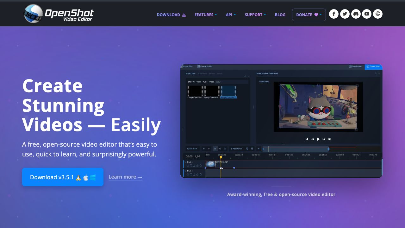Select the Charge-Open-Trai... file thumbnail

tap(195, 92)
